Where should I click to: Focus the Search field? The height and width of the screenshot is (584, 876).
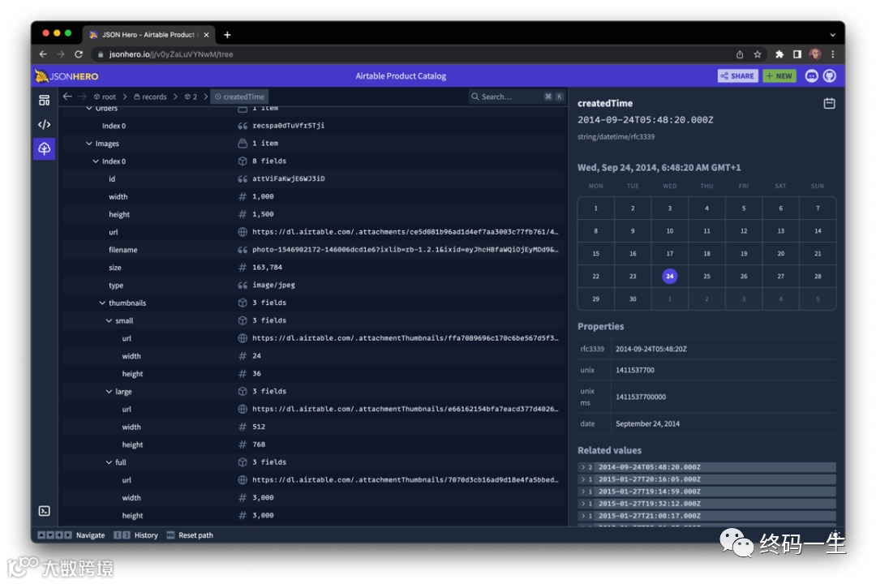tap(516, 97)
